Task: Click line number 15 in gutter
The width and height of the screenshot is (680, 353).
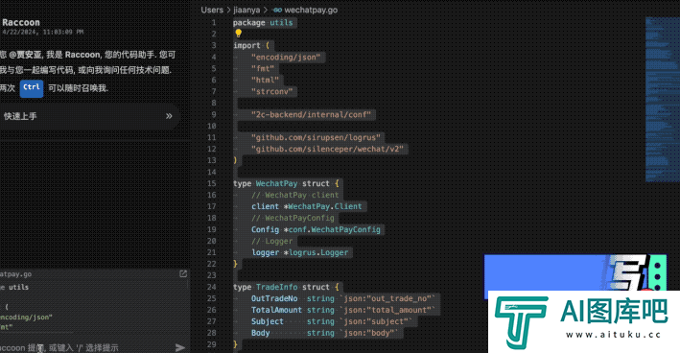Action: pos(211,183)
